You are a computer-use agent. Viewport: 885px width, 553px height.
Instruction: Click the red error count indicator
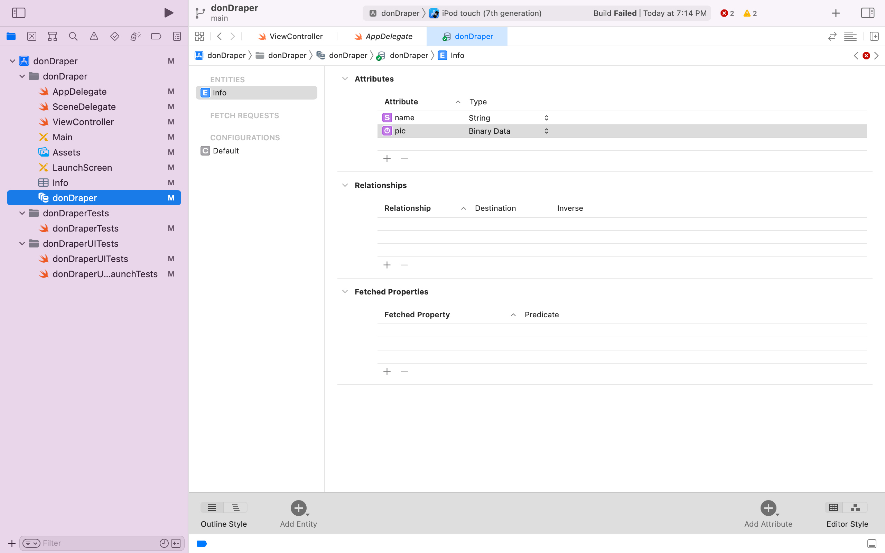727,13
